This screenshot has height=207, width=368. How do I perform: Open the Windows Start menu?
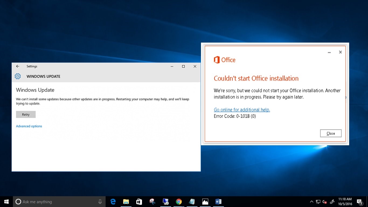(6, 202)
